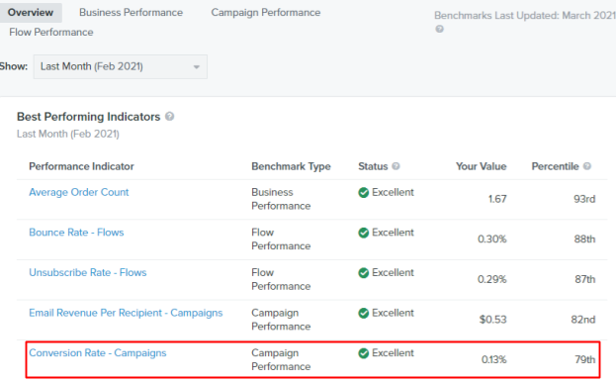Click the Benchmark Type column header
This screenshot has width=616, height=382.
coord(291,166)
